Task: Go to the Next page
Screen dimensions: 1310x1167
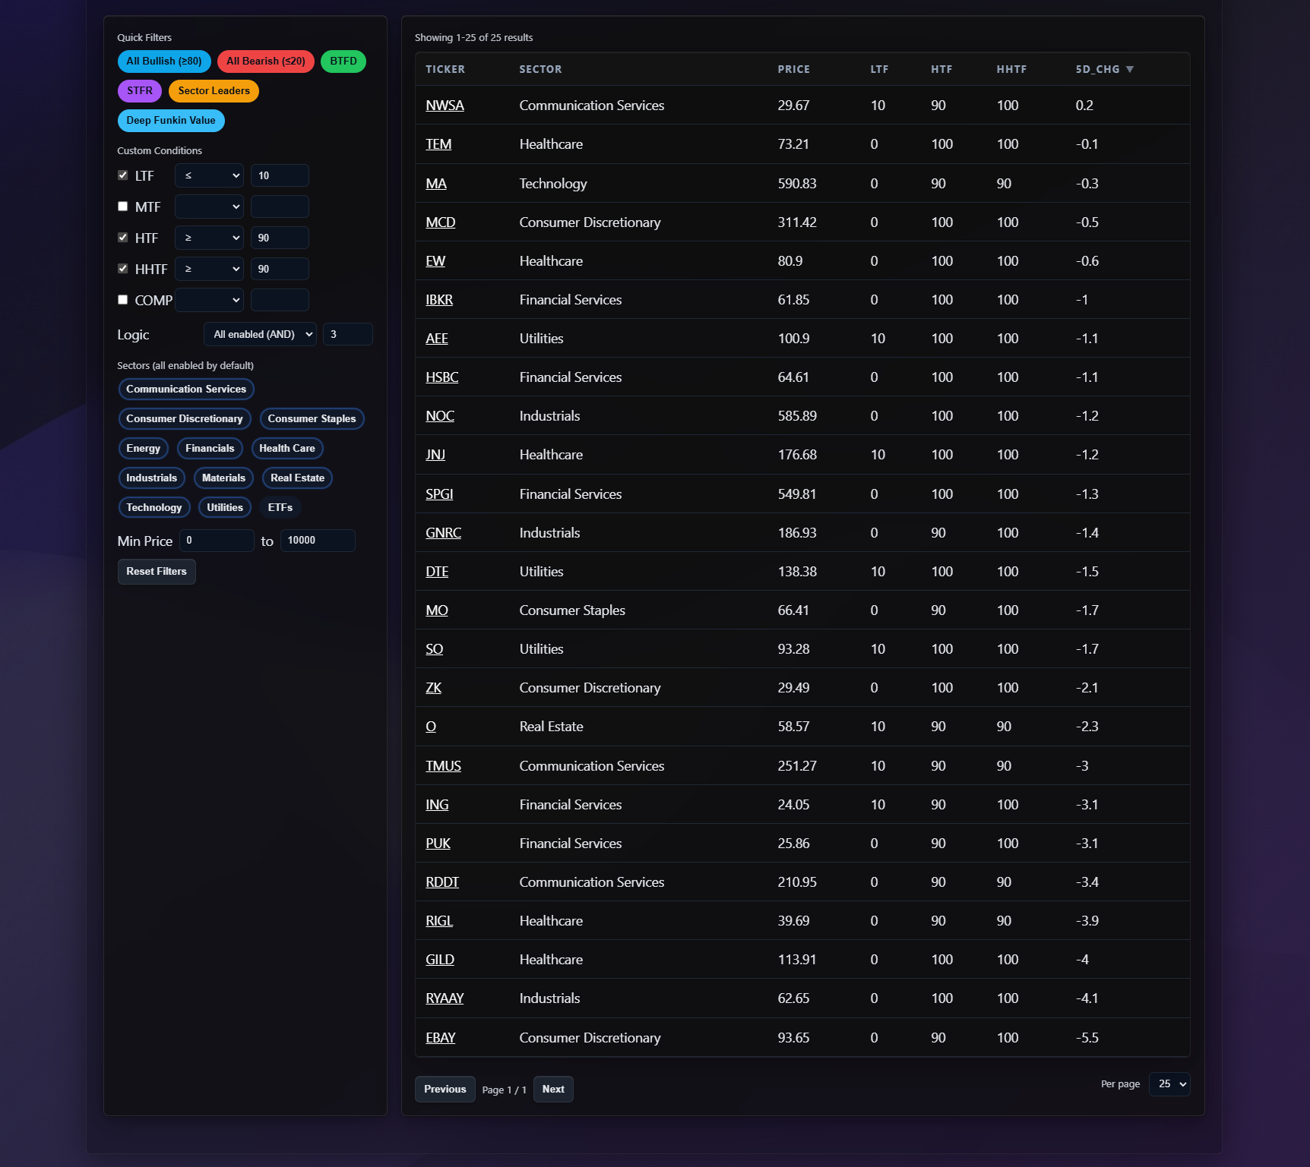Action: [553, 1090]
